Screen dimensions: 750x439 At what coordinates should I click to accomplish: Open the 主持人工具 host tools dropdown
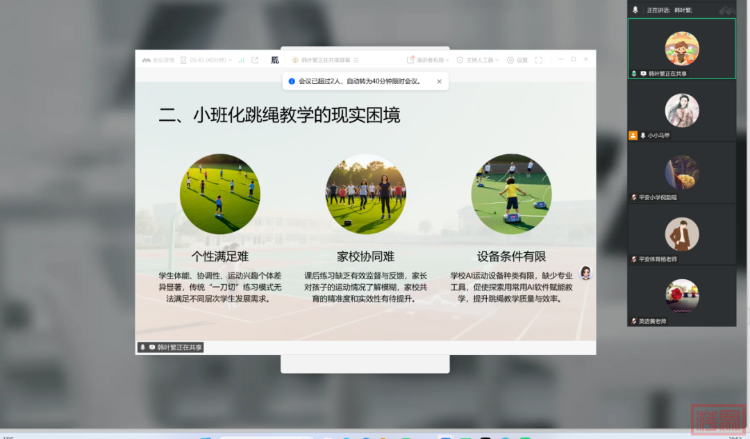(x=482, y=60)
